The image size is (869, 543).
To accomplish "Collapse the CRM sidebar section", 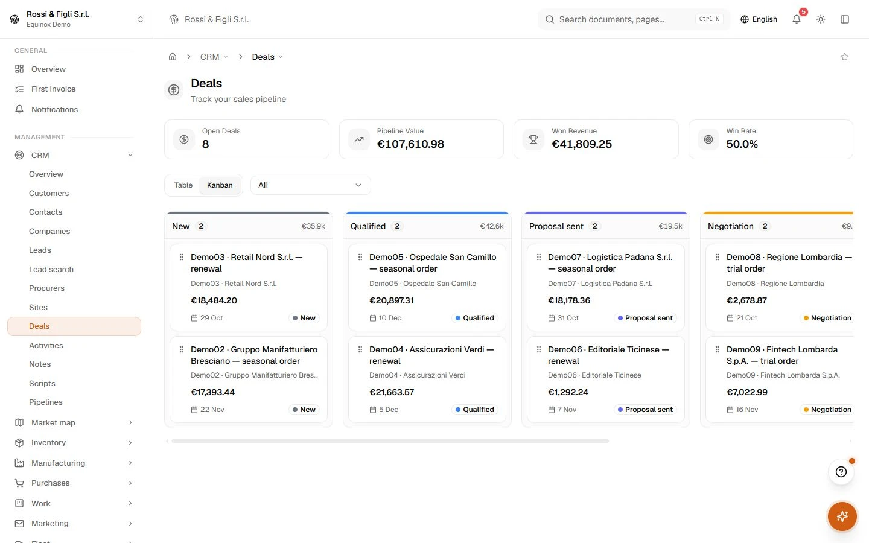I will (x=130, y=155).
